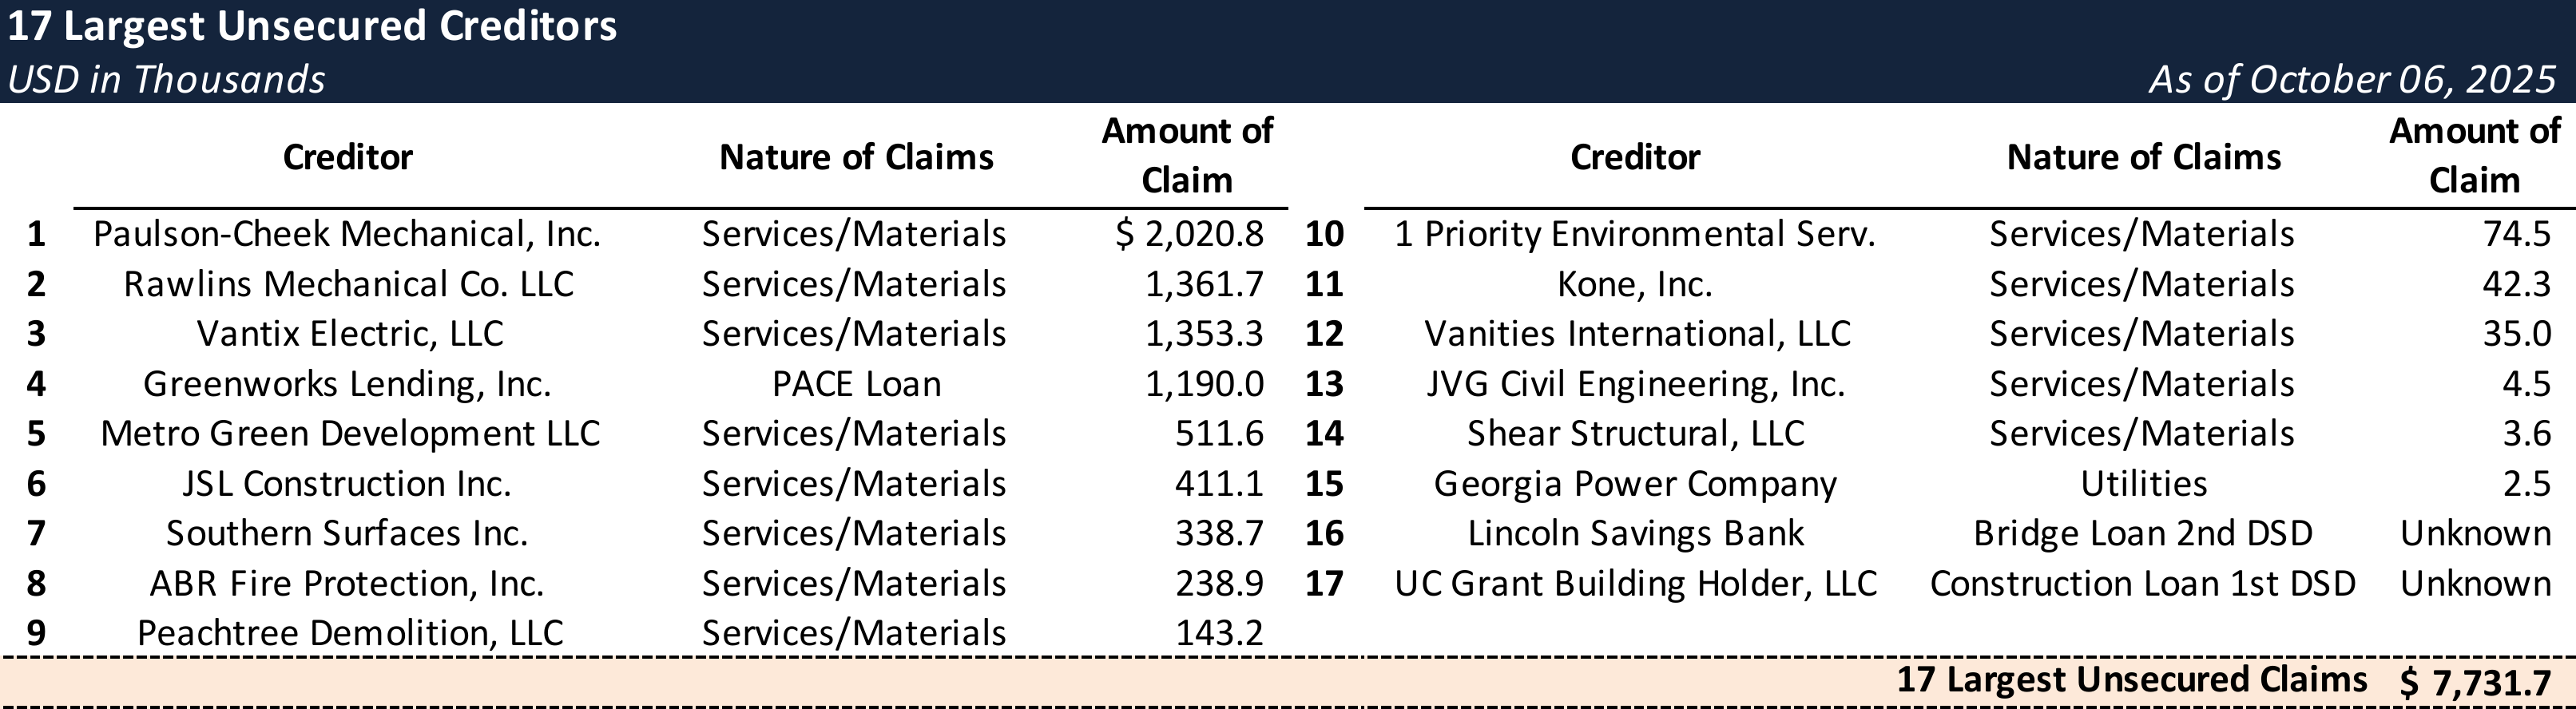Click the Vantix Electric, LLC creditor name
The image size is (2576, 709).
[x=349, y=334]
